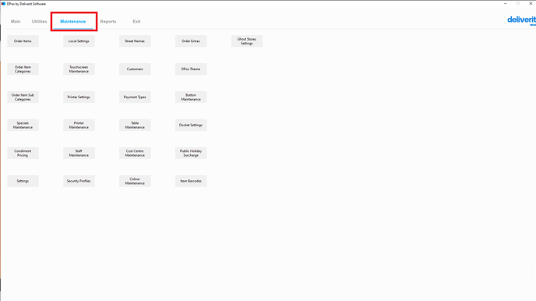Open Local Settings
Viewport: 536px width, 301px height.
point(79,41)
